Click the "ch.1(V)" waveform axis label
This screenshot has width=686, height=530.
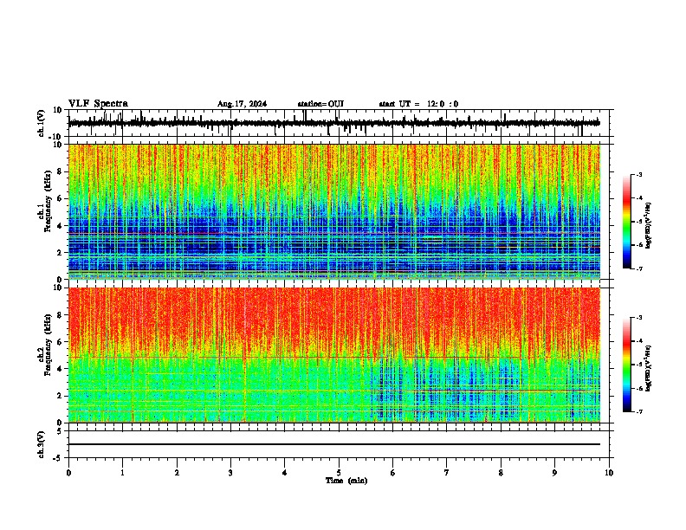tap(42, 123)
